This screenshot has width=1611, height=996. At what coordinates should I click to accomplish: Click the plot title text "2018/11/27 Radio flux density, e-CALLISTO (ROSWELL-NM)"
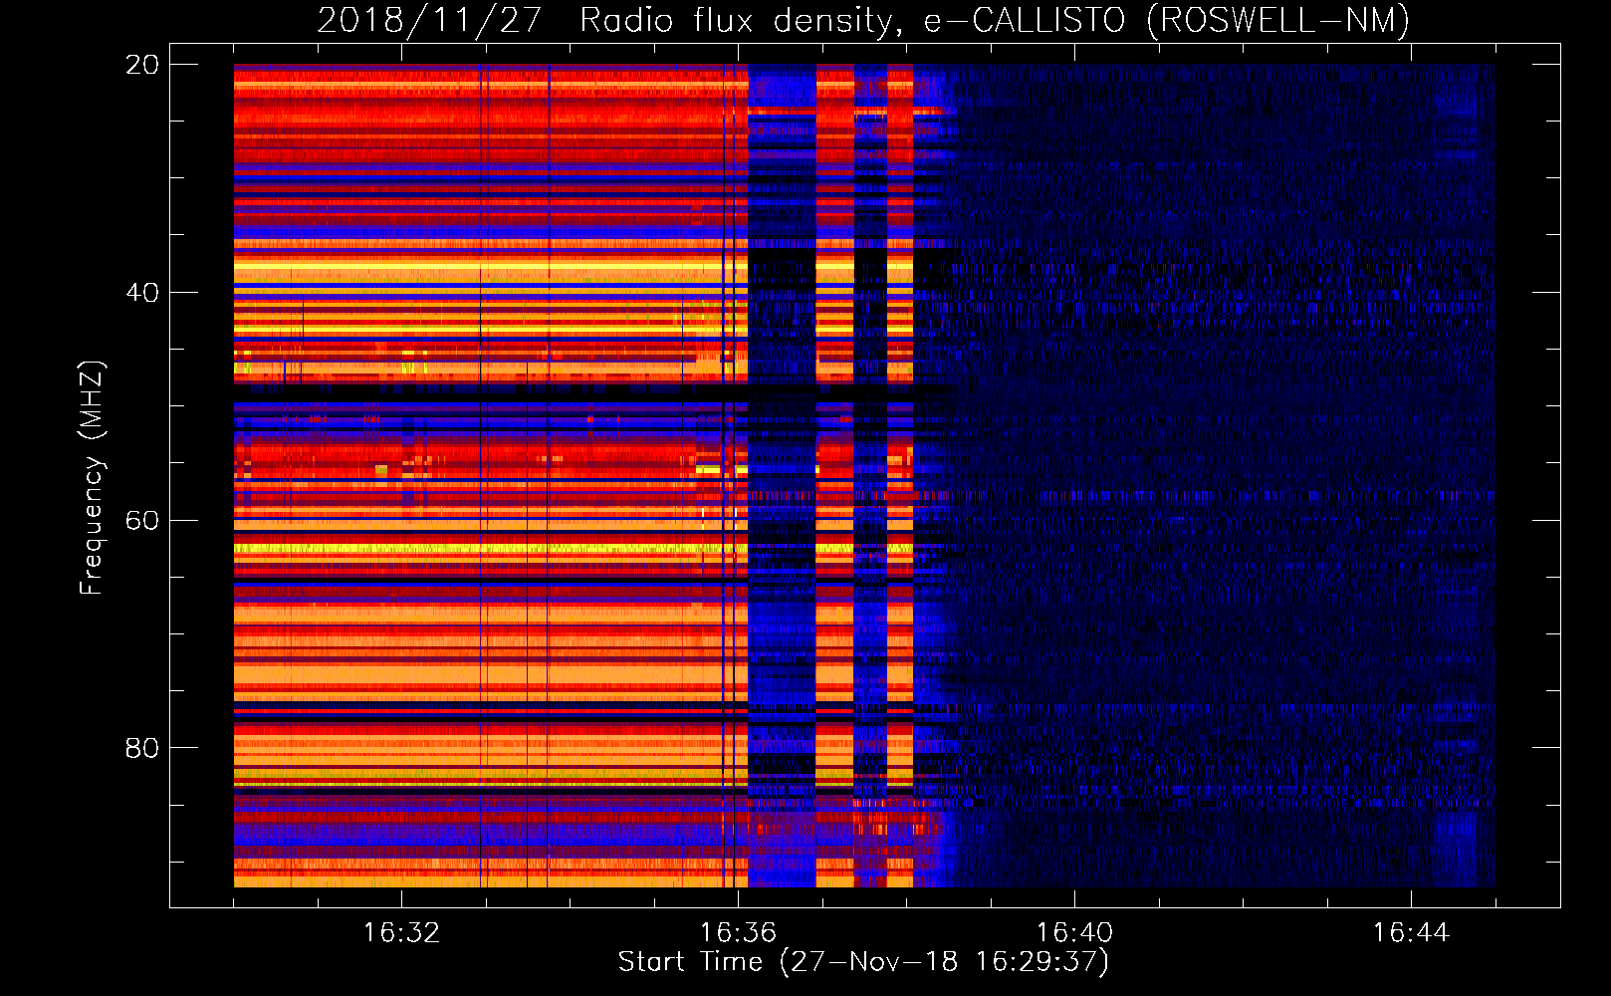pyautogui.click(x=863, y=20)
